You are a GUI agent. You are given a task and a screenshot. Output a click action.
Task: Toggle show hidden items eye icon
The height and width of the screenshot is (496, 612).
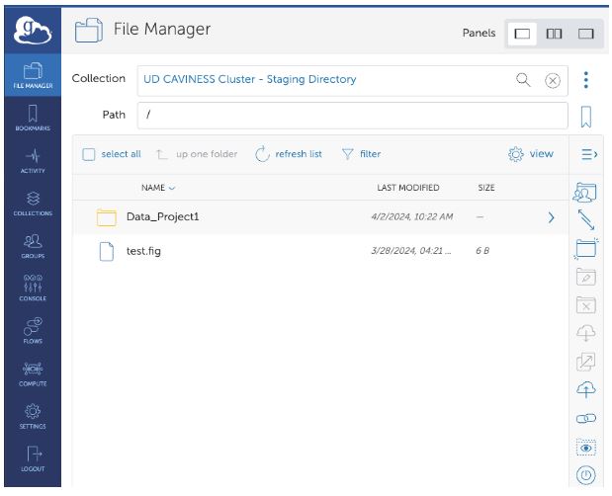click(x=585, y=447)
